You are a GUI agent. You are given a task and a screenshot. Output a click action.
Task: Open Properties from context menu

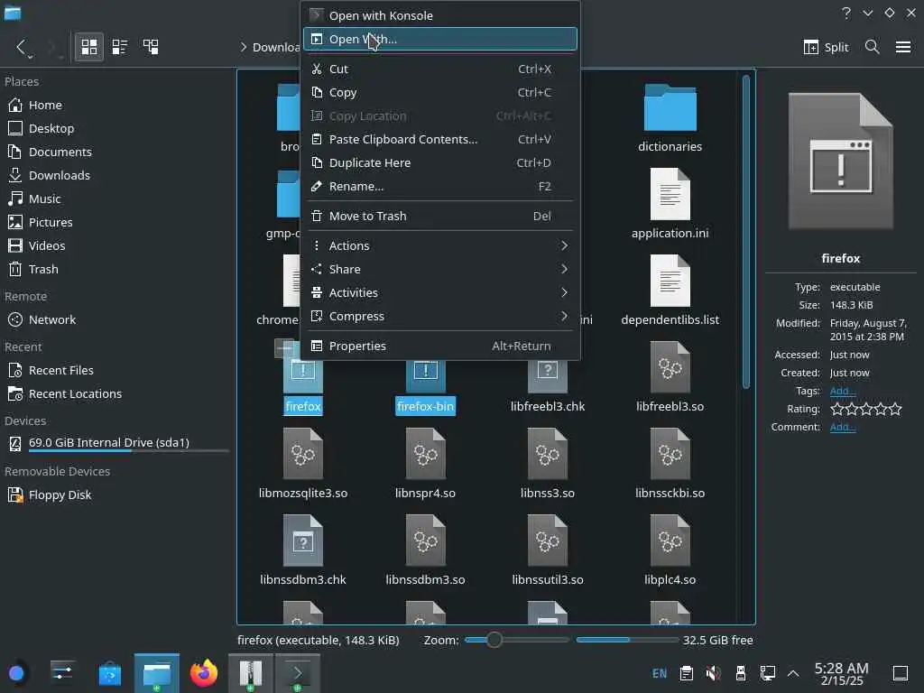(439, 346)
